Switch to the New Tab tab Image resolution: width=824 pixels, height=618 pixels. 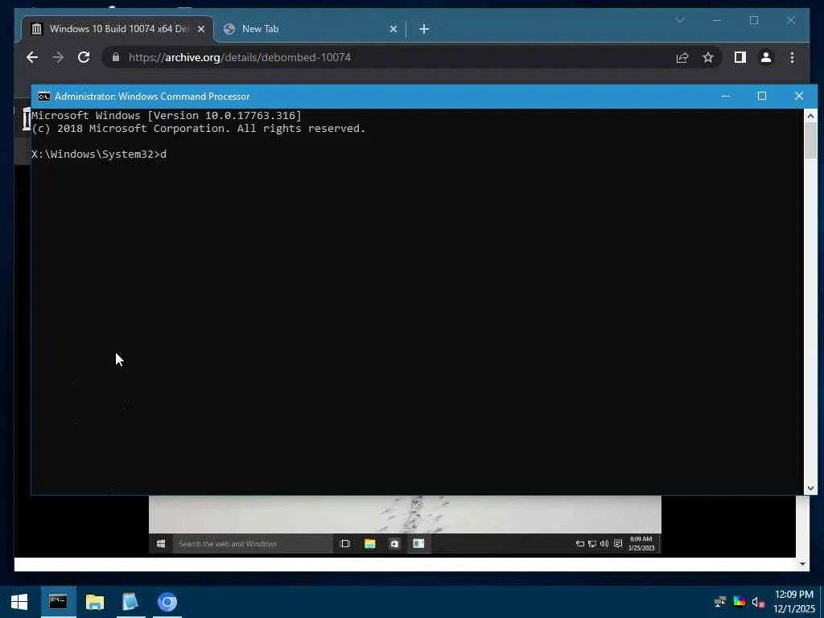[310, 30]
